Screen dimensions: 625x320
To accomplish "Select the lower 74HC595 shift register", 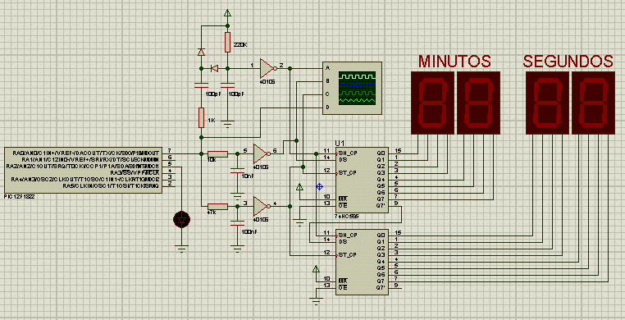I will pyautogui.click(x=362, y=262).
